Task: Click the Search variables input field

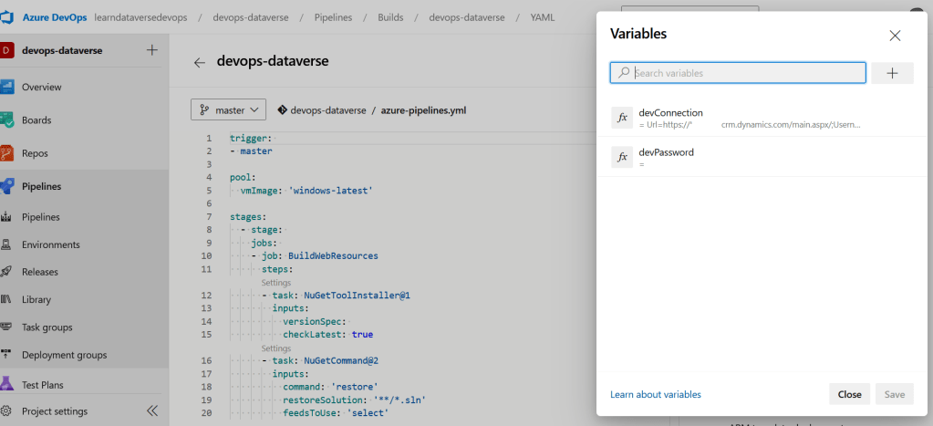Action: point(738,73)
